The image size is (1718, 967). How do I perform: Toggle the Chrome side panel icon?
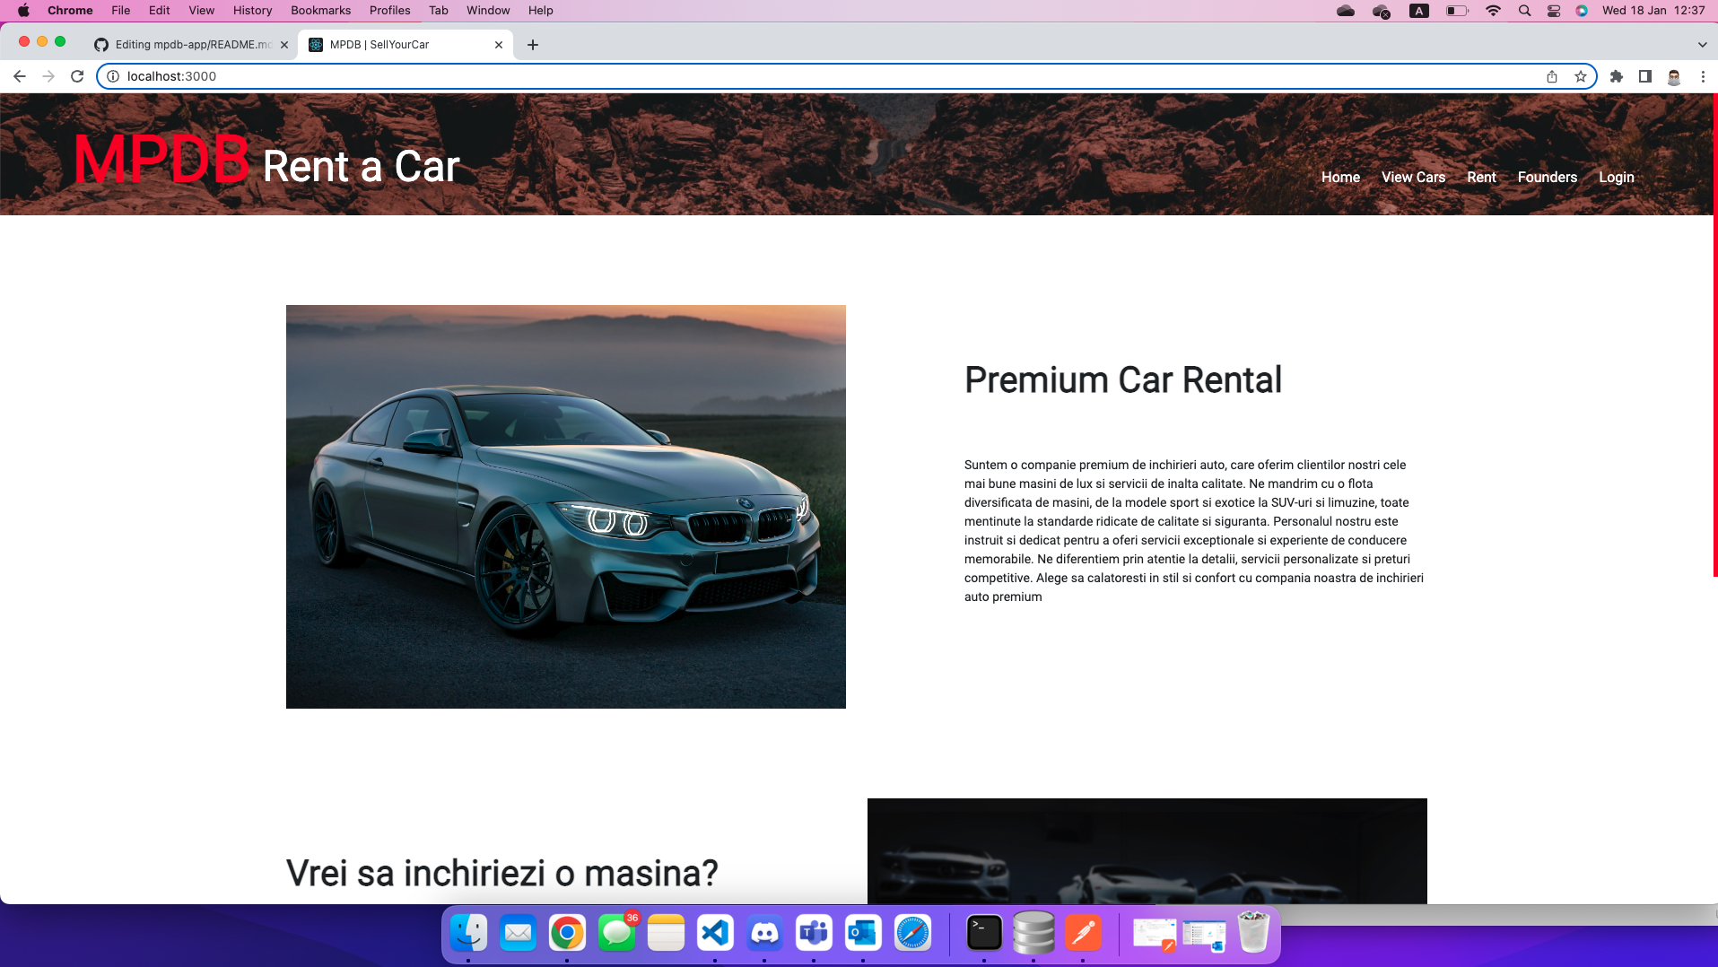[x=1645, y=76]
